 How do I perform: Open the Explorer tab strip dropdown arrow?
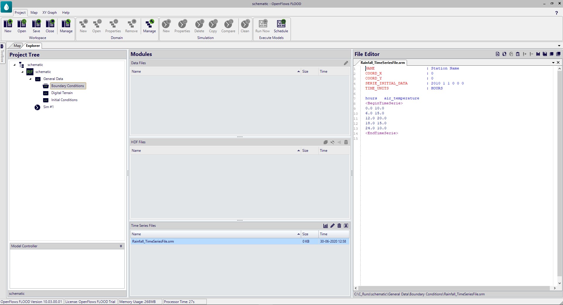click(559, 46)
